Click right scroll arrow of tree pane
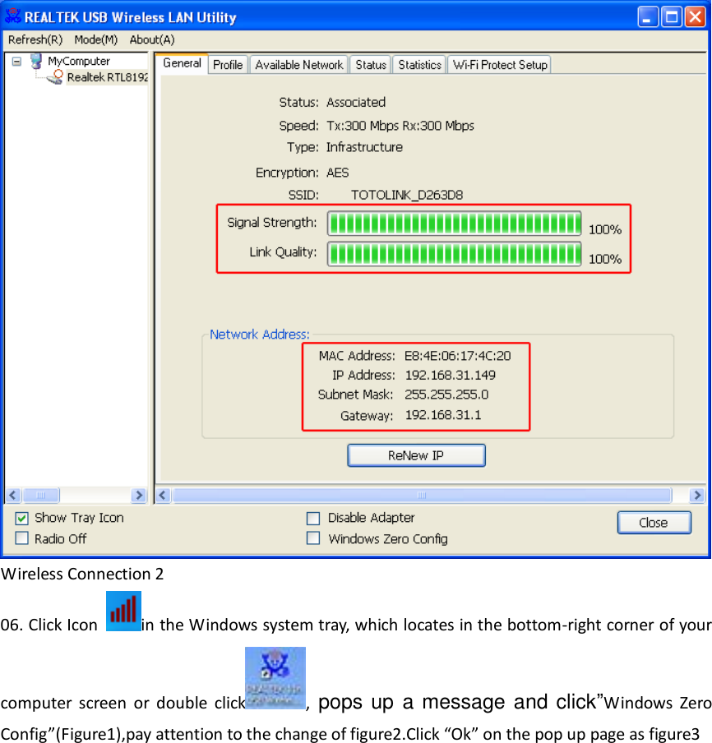The width and height of the screenshot is (712, 743). point(139,495)
